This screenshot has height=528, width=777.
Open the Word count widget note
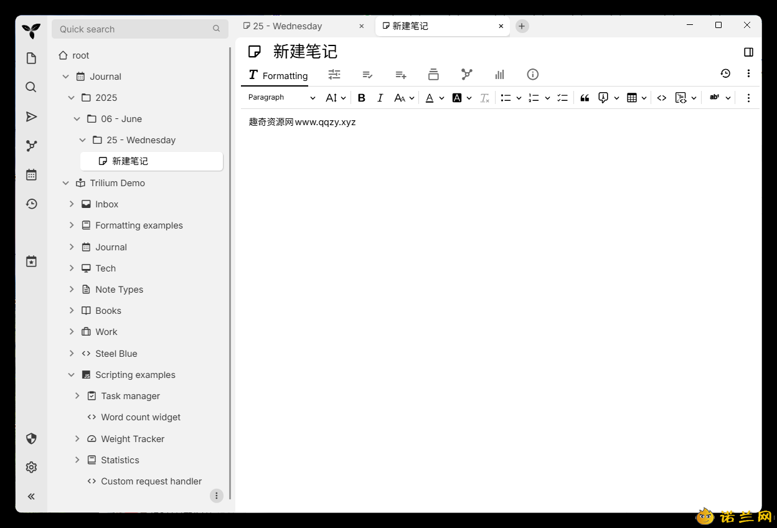[141, 417]
